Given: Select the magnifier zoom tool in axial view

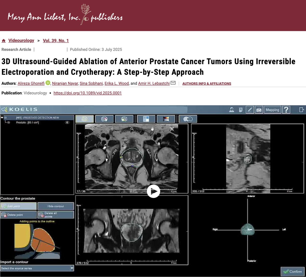Looking at the screenshot, I should tap(132, 129).
